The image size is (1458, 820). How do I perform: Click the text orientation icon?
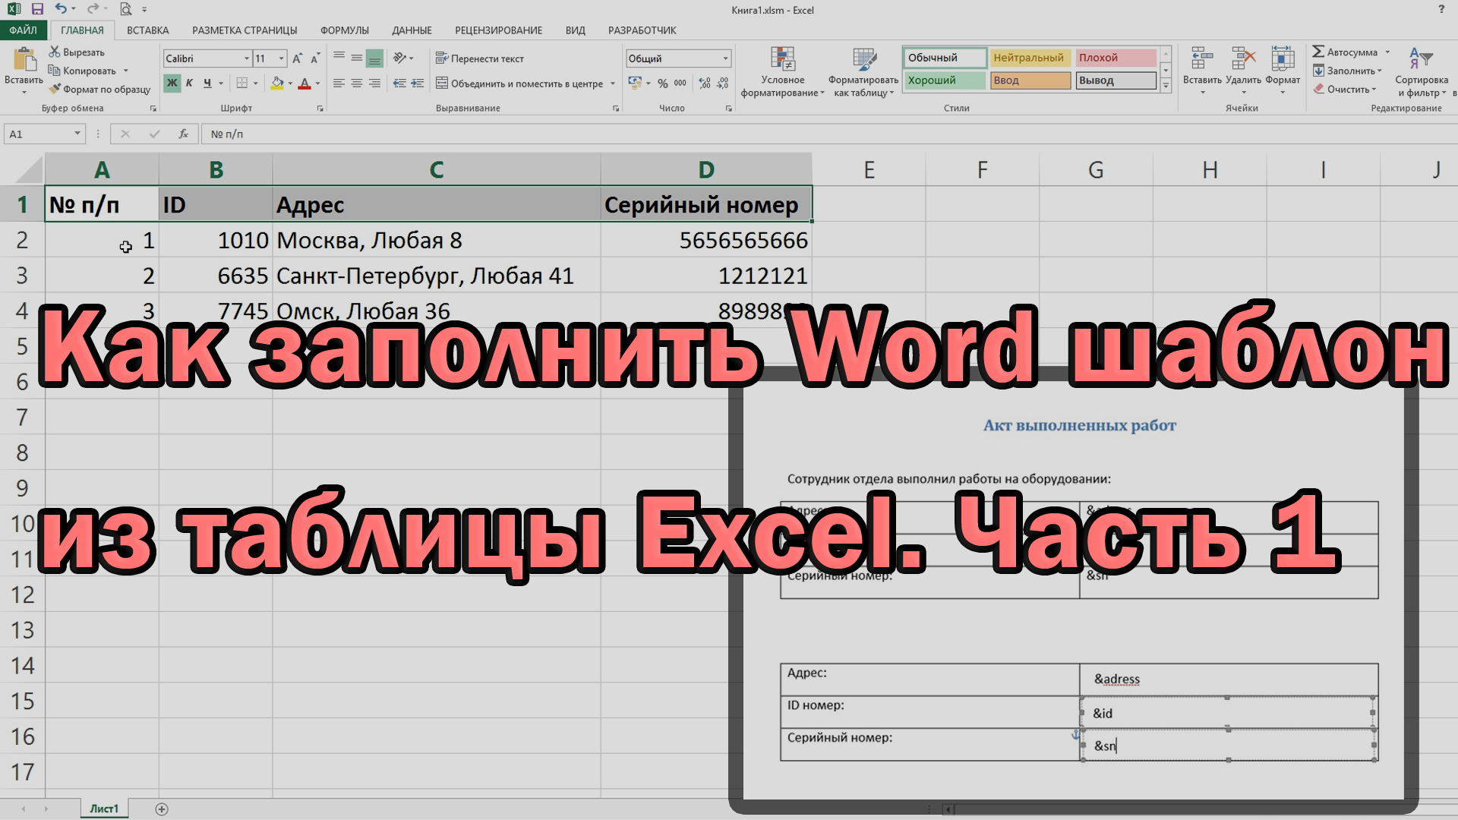click(x=399, y=58)
